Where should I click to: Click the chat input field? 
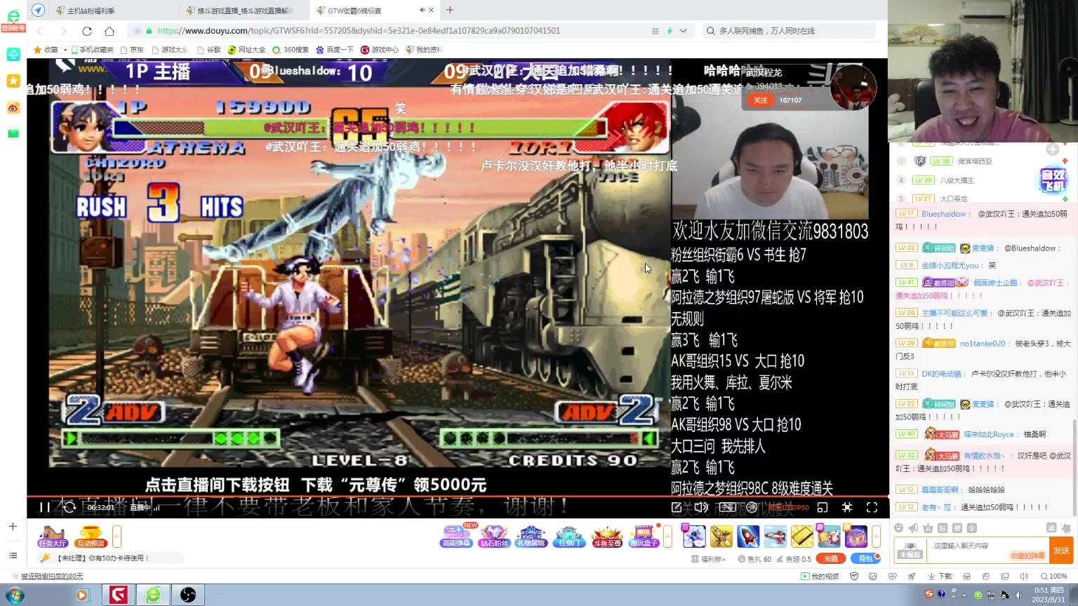click(x=988, y=550)
